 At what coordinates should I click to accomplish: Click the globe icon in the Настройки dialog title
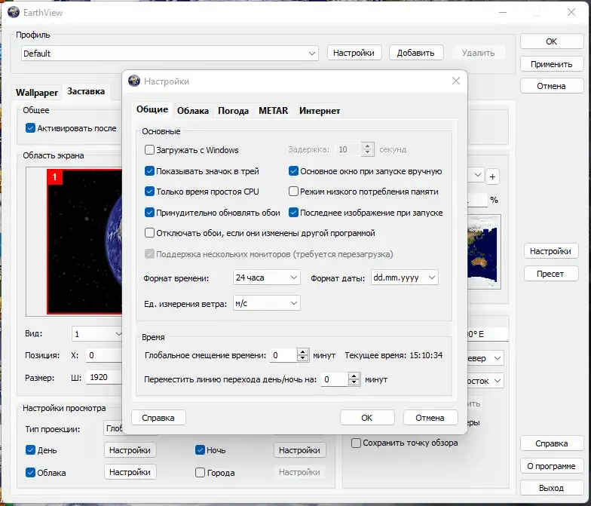pos(134,81)
